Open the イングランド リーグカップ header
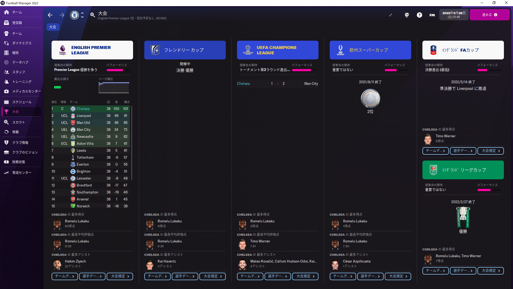Screen dimensions: 513x289 (x=463, y=170)
